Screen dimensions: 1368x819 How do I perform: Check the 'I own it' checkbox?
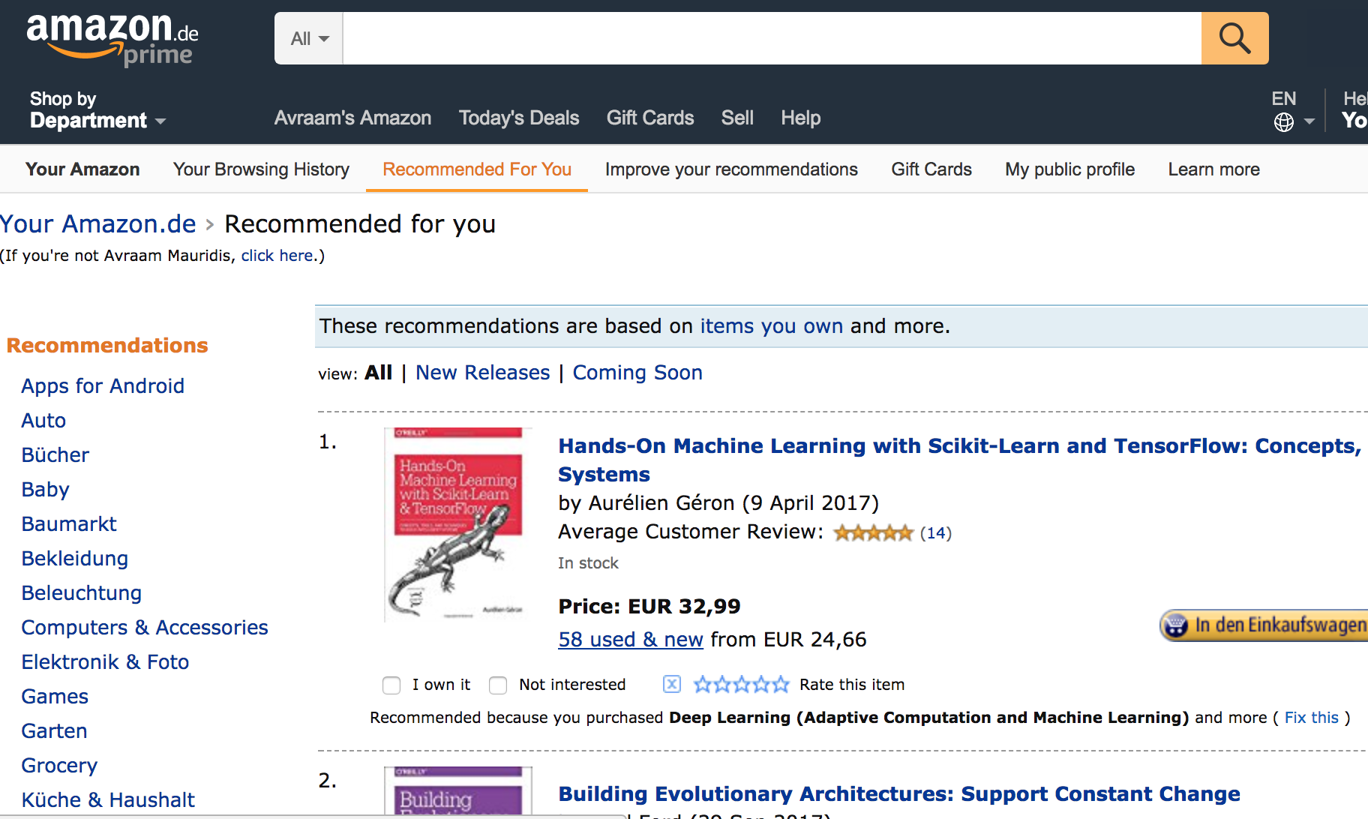coord(391,685)
